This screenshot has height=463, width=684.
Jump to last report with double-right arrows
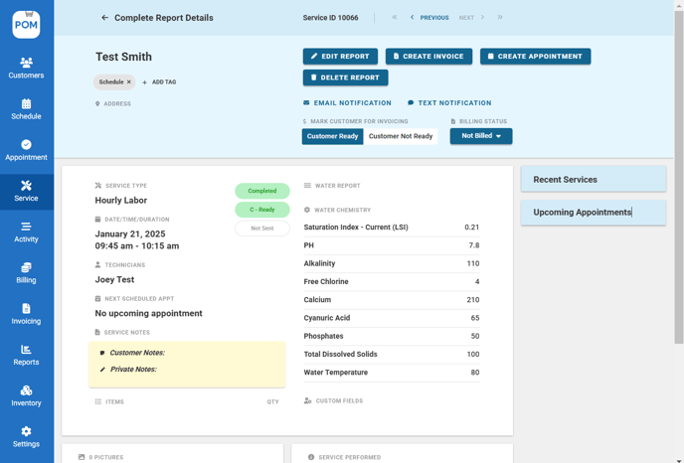click(499, 18)
